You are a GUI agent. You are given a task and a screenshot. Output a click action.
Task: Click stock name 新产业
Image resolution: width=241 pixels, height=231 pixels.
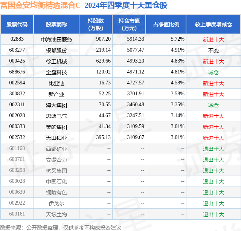(56, 94)
